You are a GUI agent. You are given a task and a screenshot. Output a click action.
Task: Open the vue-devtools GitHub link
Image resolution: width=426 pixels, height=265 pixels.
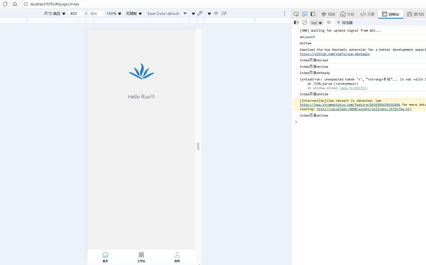coord(335,54)
